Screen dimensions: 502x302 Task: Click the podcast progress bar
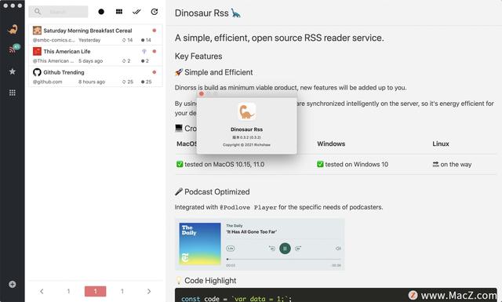pyautogui.click(x=283, y=259)
